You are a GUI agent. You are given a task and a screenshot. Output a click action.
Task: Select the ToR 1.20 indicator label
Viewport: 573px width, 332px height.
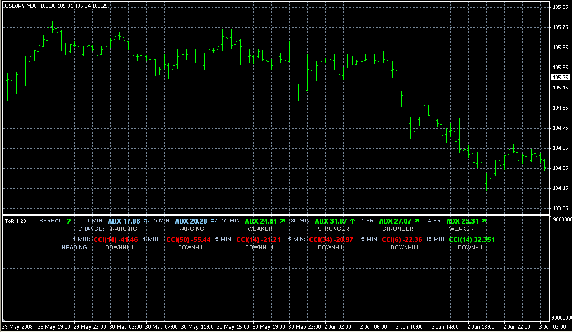click(x=15, y=221)
